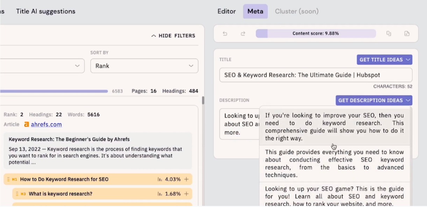Click the ahrefs favicon icon

click(27, 124)
